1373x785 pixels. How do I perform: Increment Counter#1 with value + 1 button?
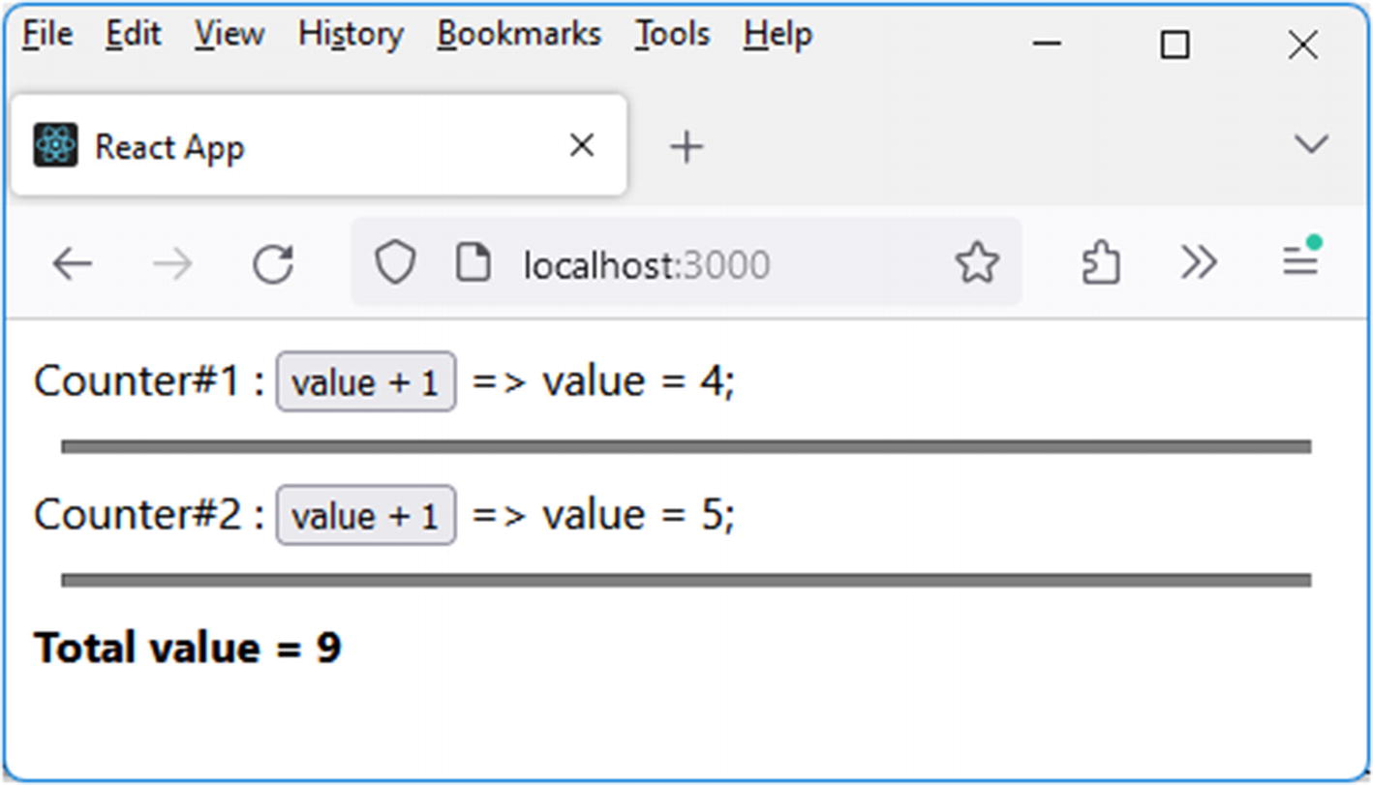366,382
